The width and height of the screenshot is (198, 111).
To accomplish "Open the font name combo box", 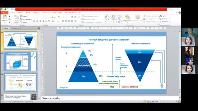I will 40,17.
